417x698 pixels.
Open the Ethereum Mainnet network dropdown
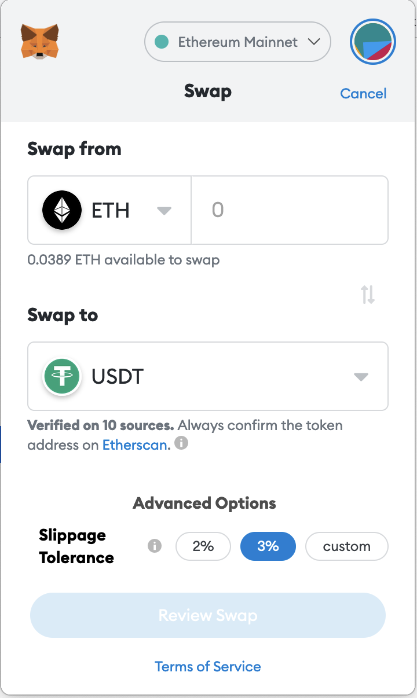coord(237,42)
